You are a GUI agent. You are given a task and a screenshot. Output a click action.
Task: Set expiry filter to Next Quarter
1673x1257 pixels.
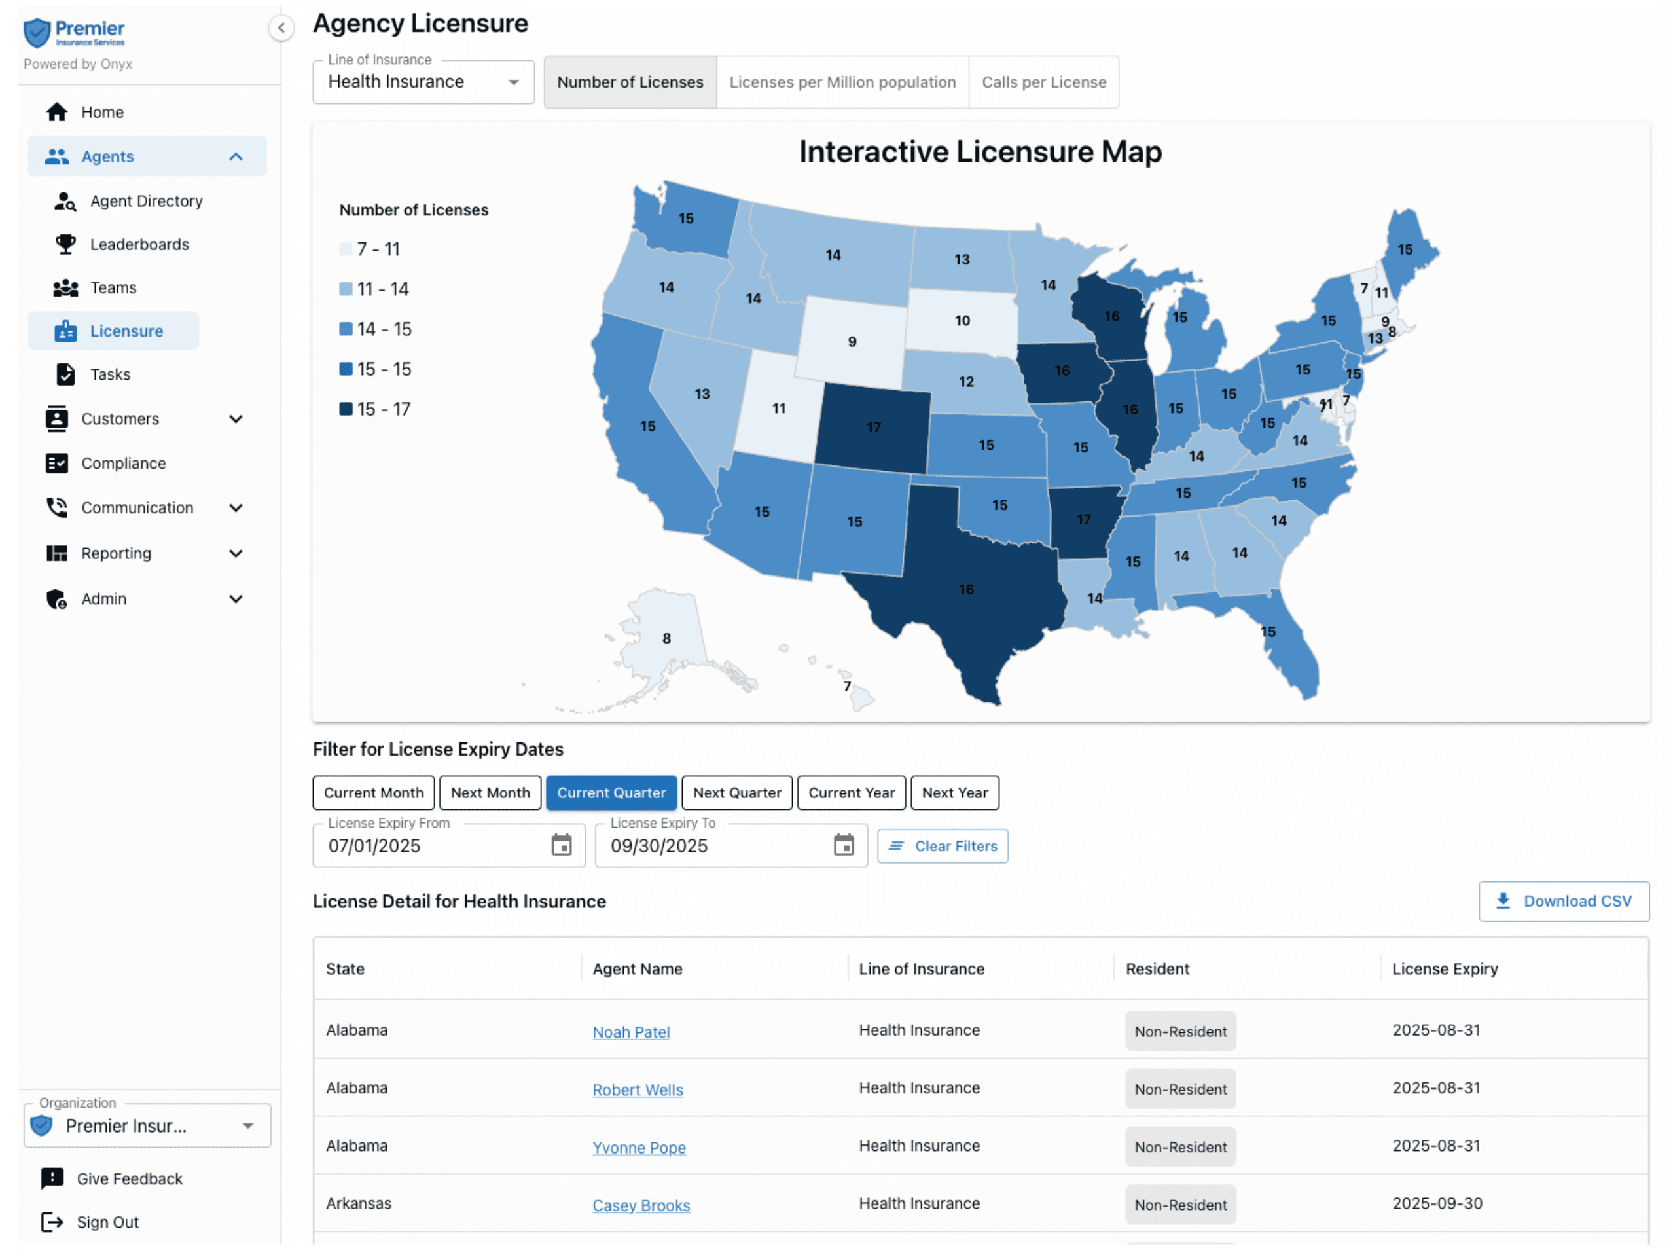point(736,793)
